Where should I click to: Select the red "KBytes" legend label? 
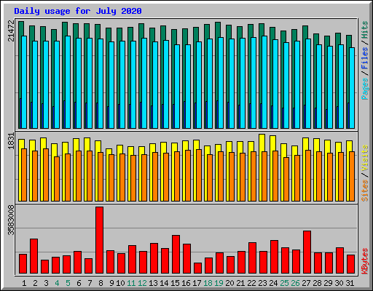[365, 261]
